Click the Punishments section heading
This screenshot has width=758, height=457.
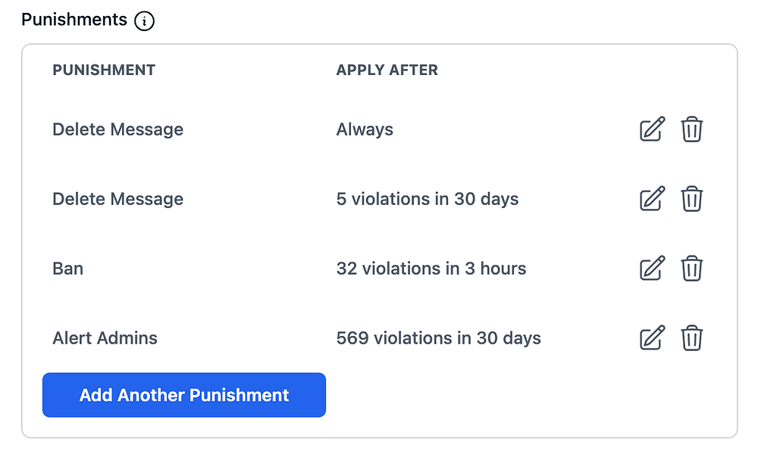coord(74,20)
